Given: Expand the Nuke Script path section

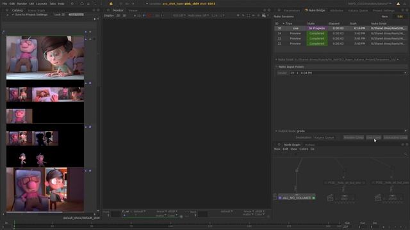Looking at the screenshot, I should [x=276, y=59].
